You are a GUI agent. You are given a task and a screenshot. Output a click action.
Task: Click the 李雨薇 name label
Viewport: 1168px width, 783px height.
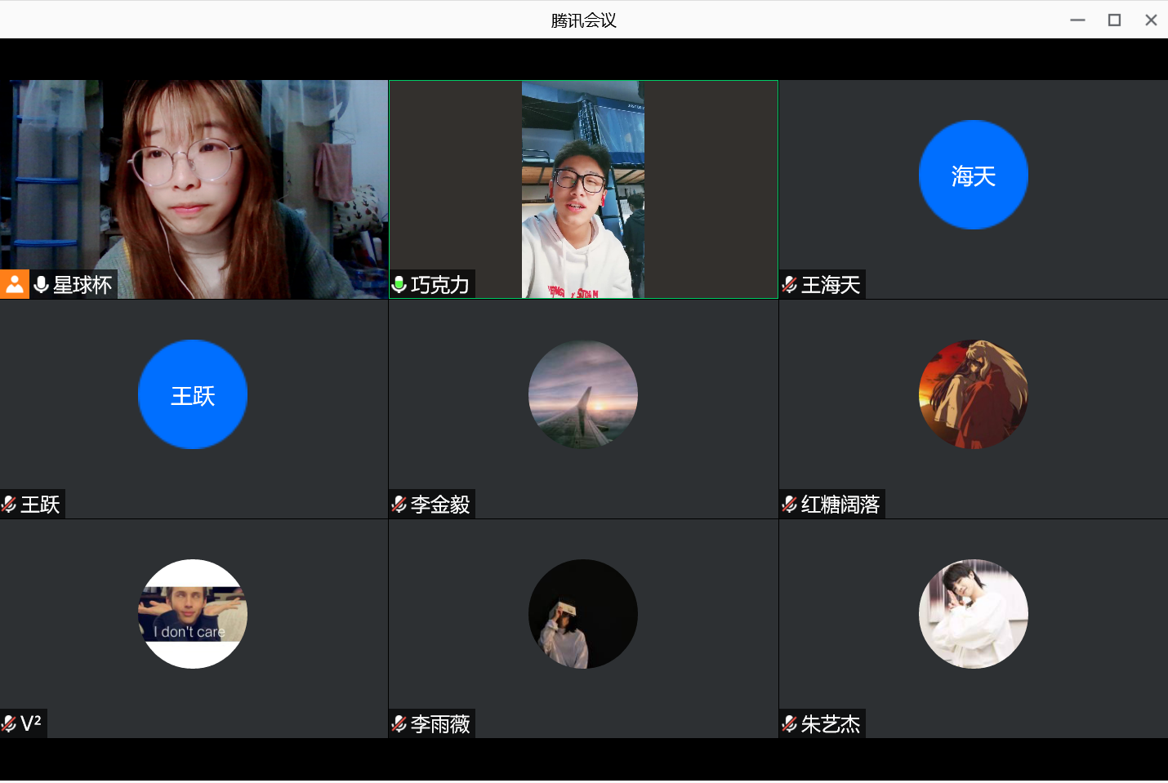(440, 723)
